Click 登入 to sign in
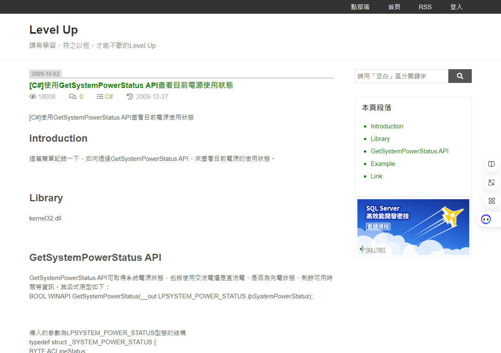The width and height of the screenshot is (501, 353). click(456, 7)
